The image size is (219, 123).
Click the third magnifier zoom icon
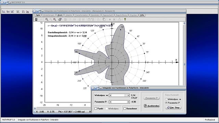tap(55, 19)
